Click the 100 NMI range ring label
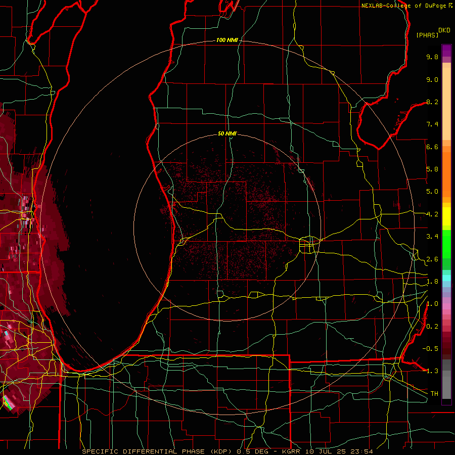This screenshot has height=455, width=455. (227, 40)
